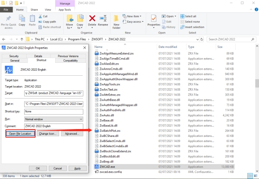Go up one folder level

coord(22,39)
